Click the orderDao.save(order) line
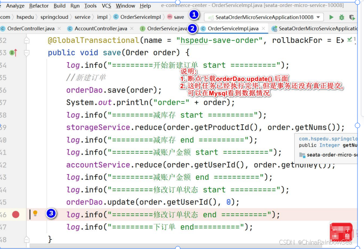 114,90
